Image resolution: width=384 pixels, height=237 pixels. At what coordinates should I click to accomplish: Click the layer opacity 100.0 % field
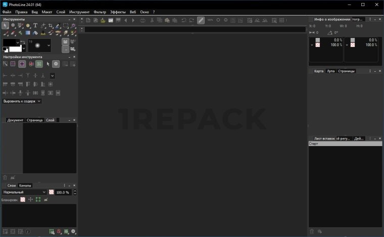pos(62,192)
